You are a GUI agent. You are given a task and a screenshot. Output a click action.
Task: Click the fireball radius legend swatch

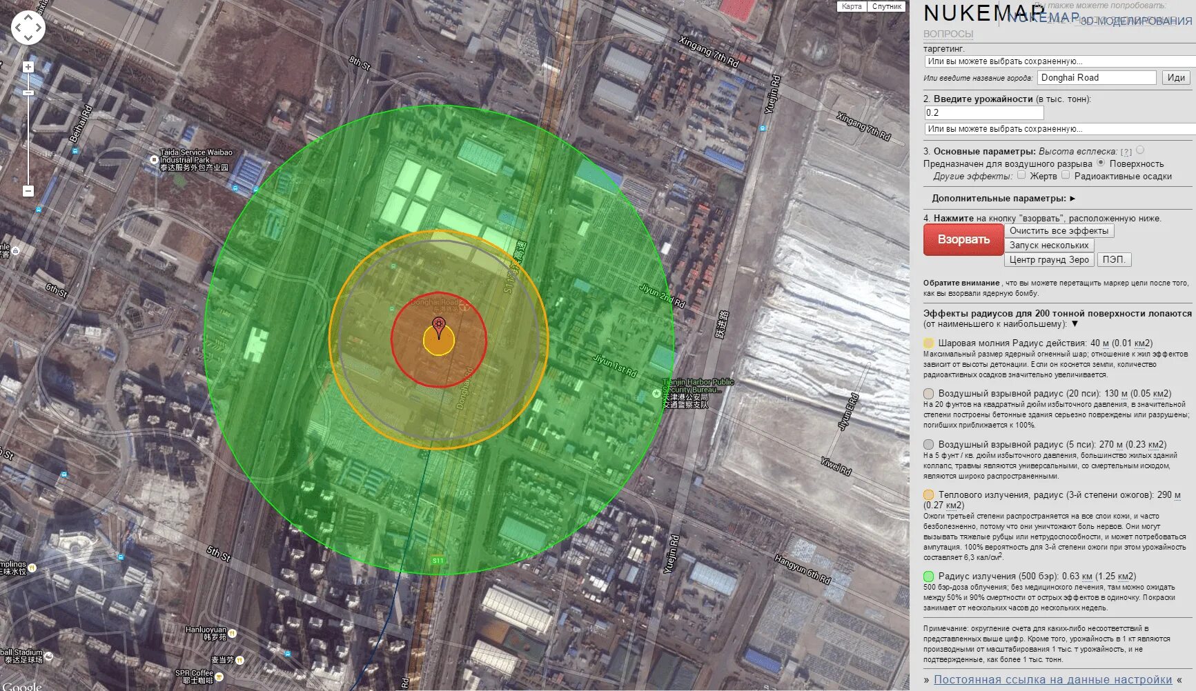coord(929,343)
